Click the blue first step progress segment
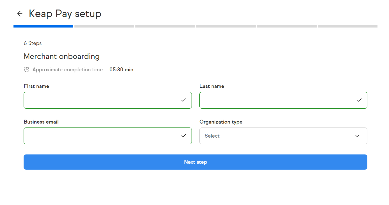389x205 pixels. [43, 26]
